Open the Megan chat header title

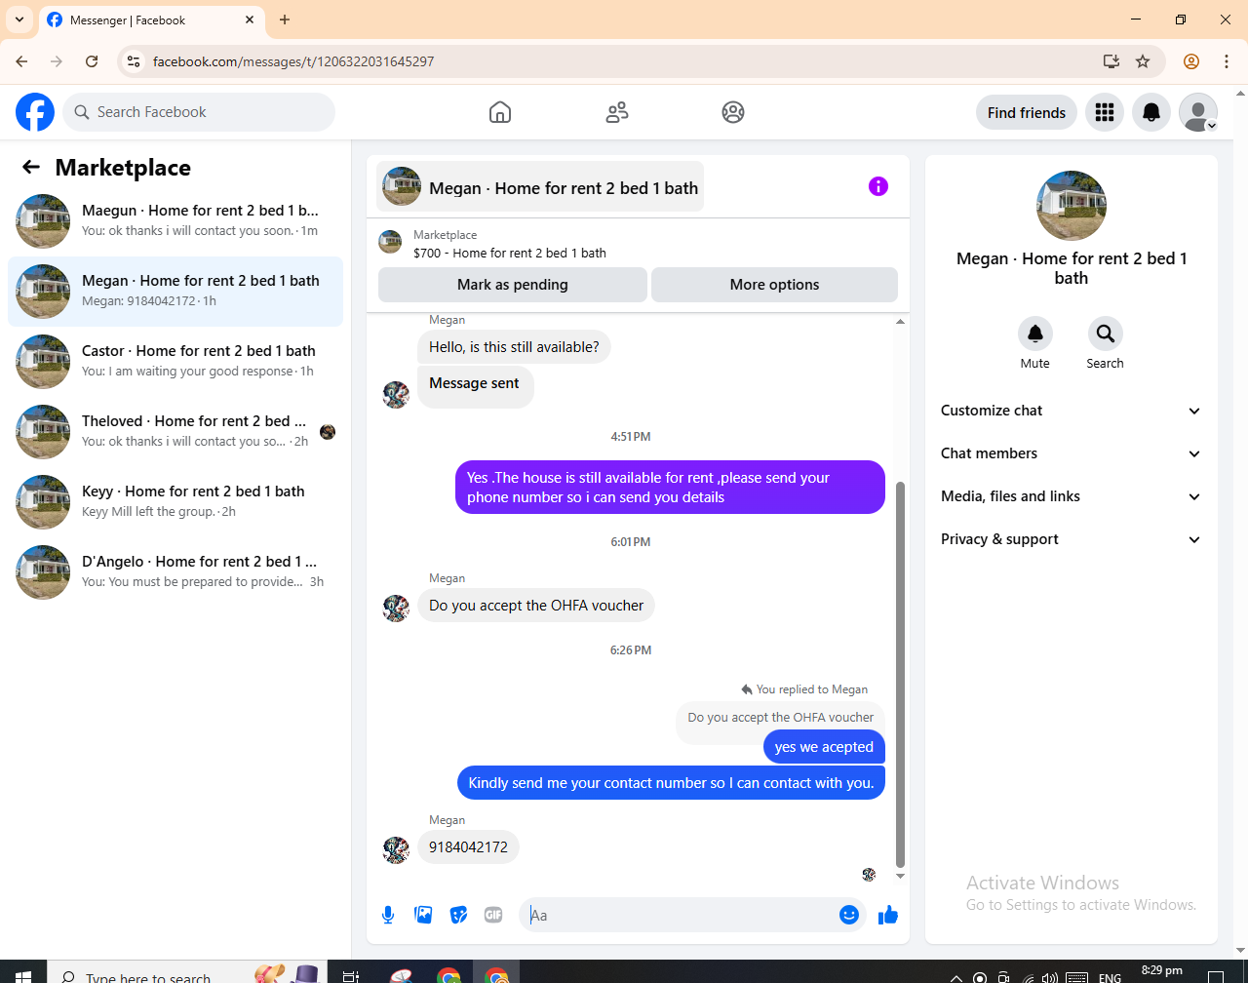pos(540,186)
